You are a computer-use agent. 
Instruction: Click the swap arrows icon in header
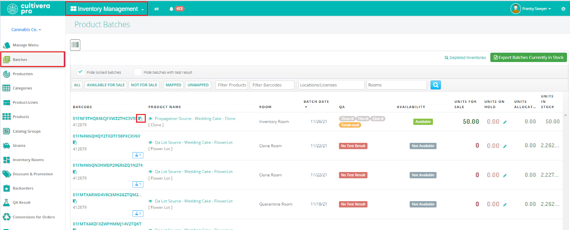click(156, 9)
